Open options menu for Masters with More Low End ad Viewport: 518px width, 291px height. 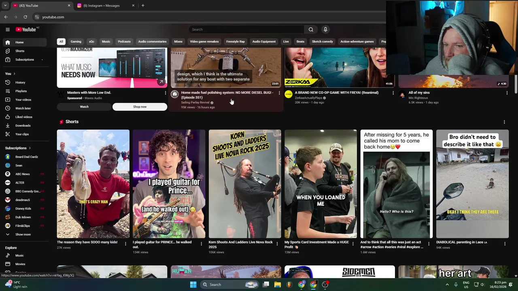point(165,93)
